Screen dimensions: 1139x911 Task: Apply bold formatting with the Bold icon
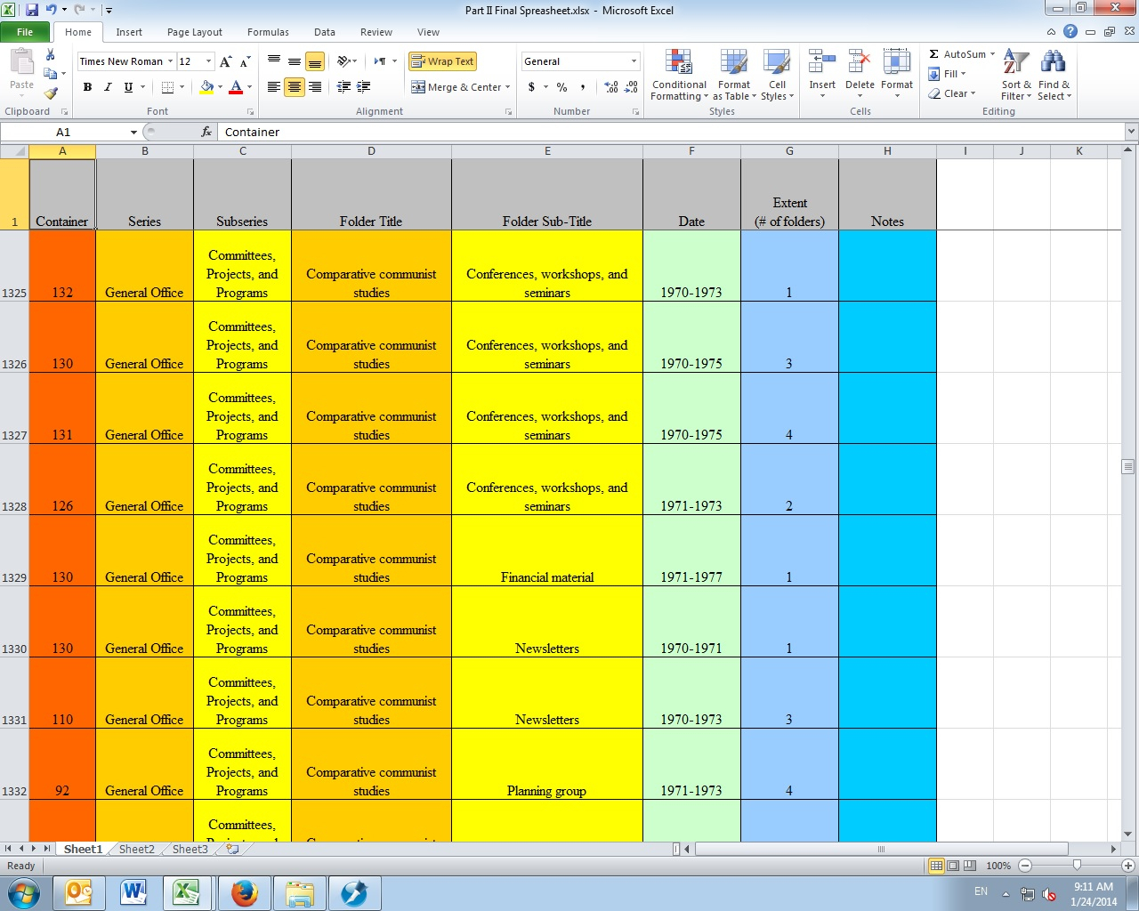coord(86,86)
